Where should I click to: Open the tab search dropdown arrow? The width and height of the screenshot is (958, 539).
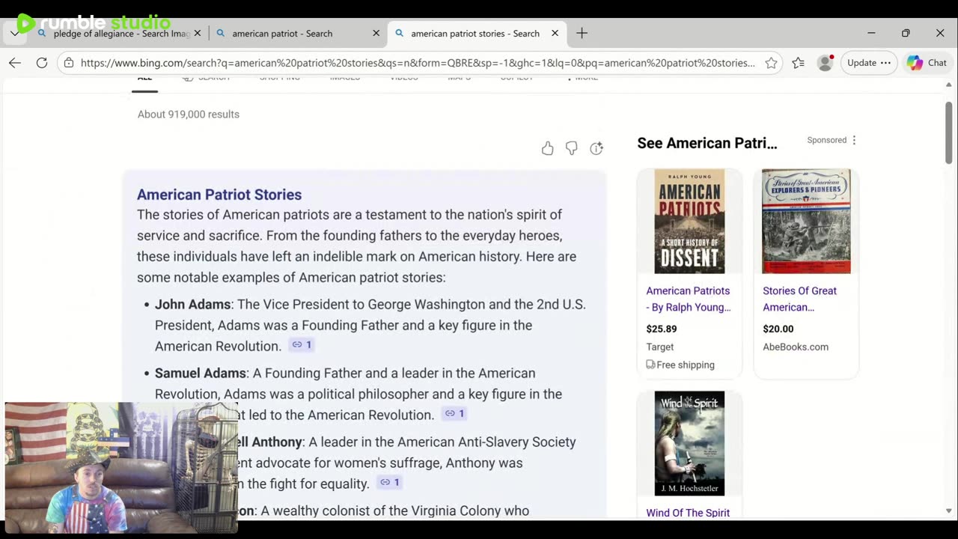pos(14,33)
